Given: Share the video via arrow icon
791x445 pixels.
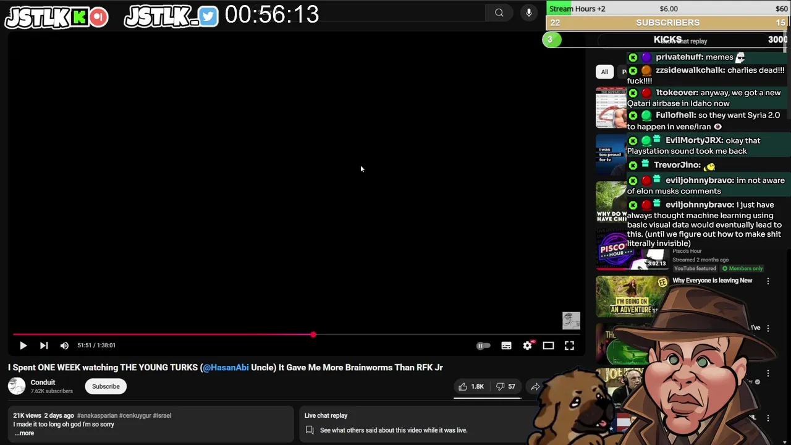Looking at the screenshot, I should (535, 386).
